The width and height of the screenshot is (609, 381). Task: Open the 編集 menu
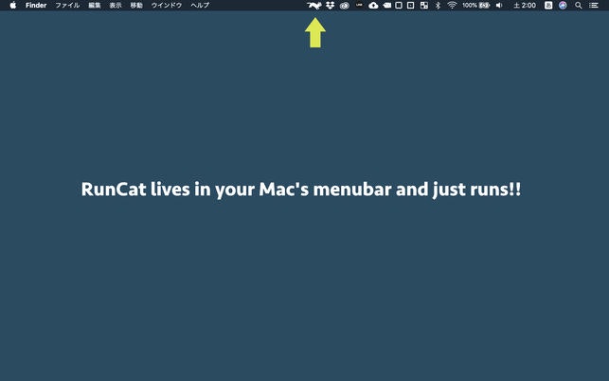[95, 5]
